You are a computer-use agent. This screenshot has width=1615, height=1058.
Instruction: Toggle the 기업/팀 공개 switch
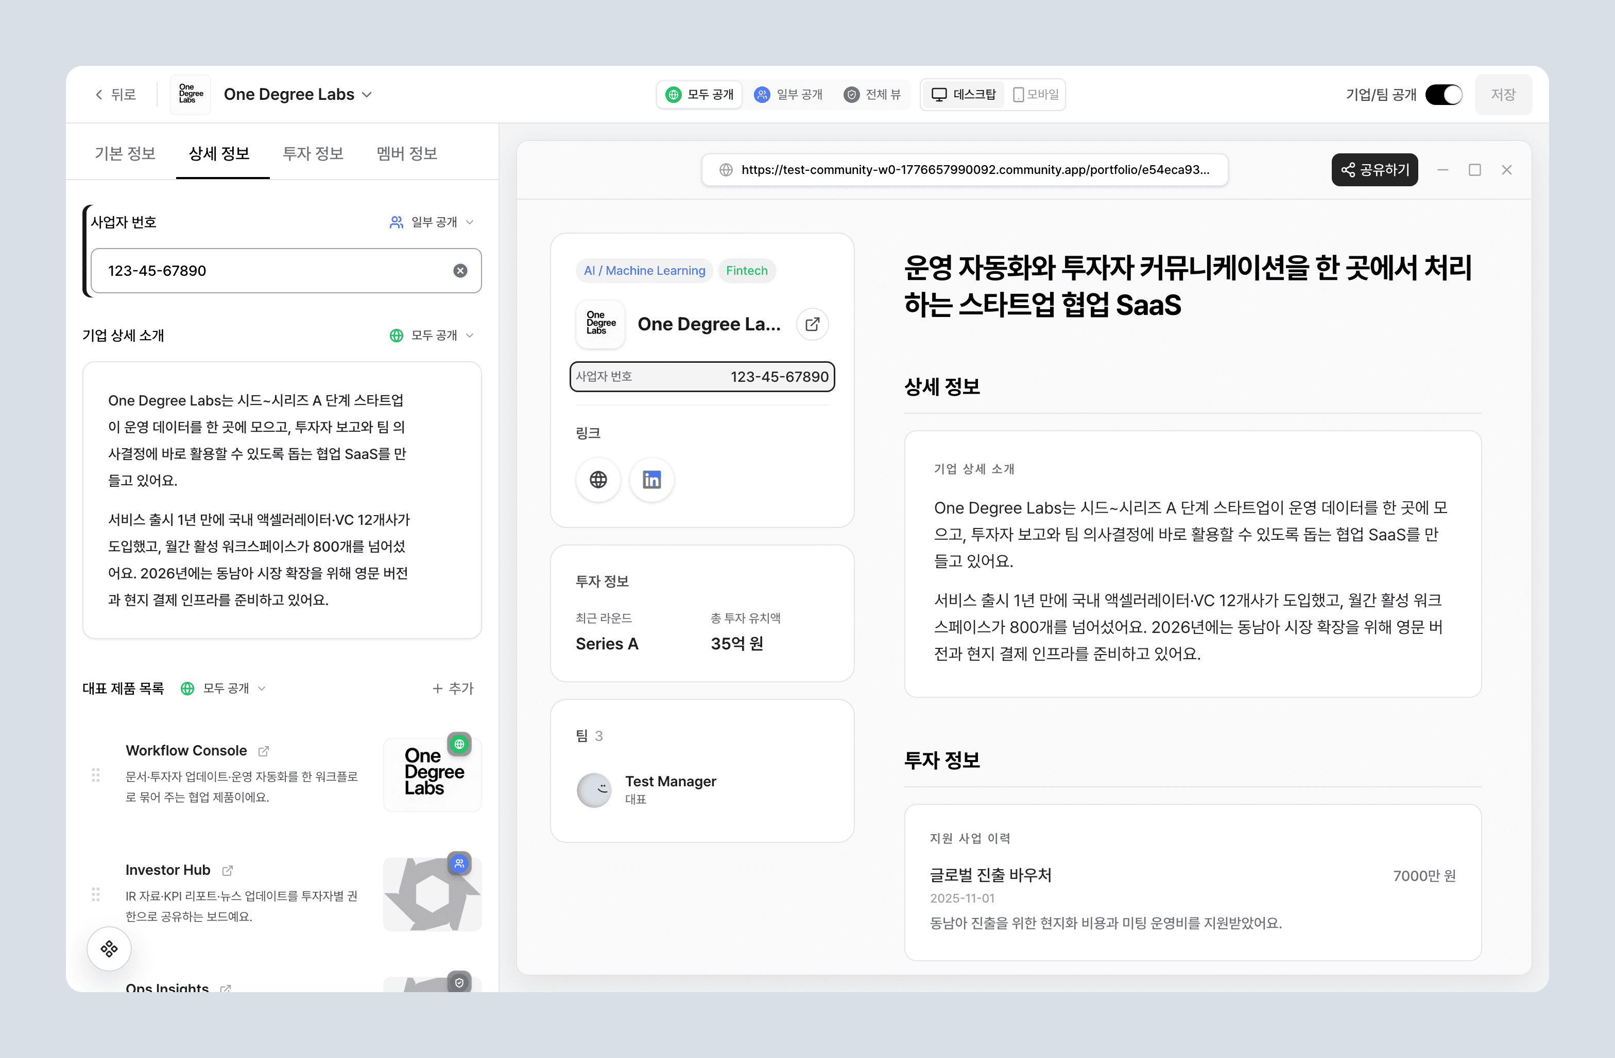[x=1444, y=94]
